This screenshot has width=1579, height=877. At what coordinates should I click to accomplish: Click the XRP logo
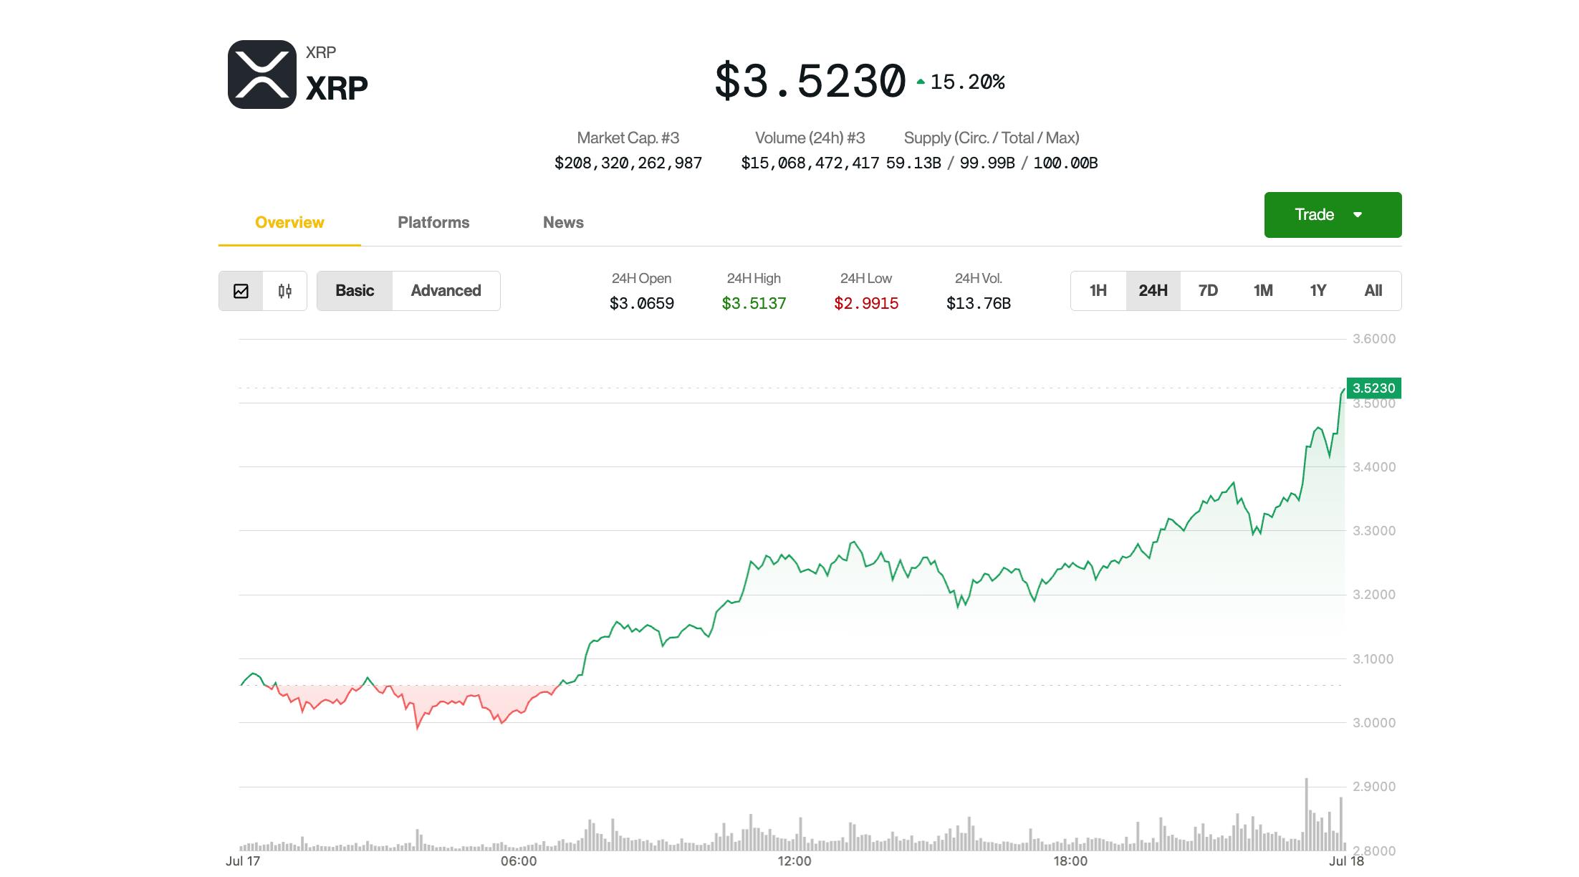(261, 75)
